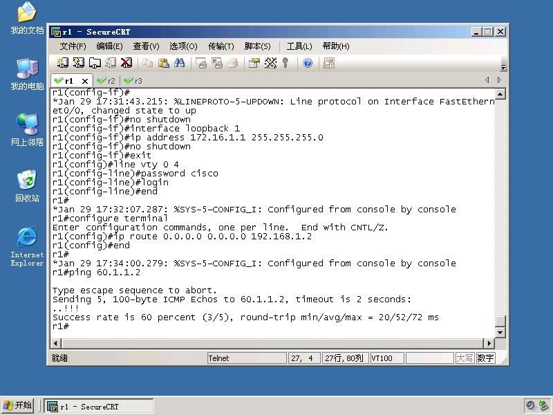Click the 开始 Start button
The height and width of the screenshot is (415, 553).
point(17,405)
